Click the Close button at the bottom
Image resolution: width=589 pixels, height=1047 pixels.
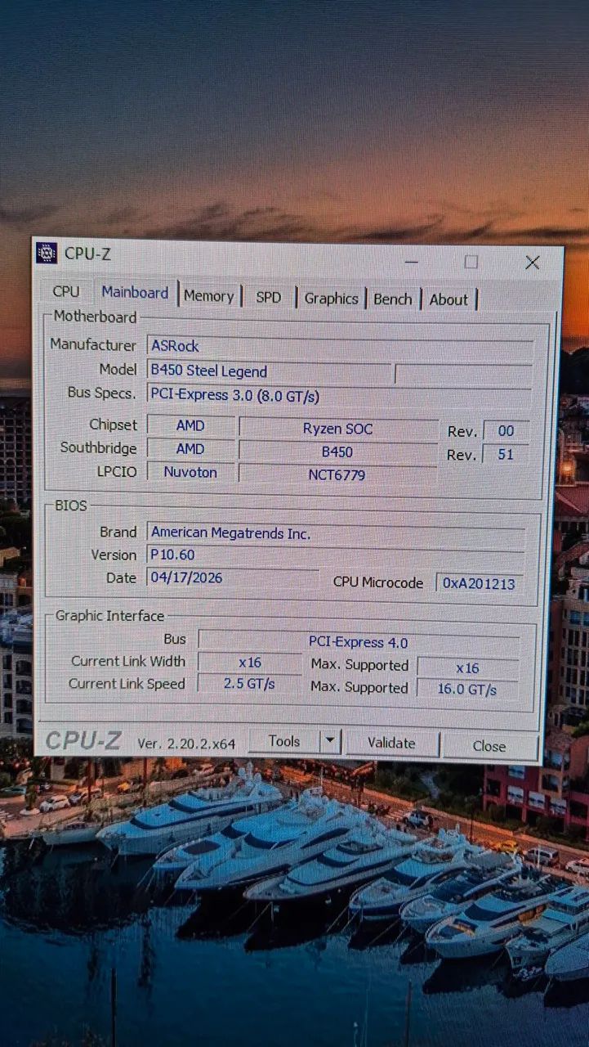click(x=489, y=746)
